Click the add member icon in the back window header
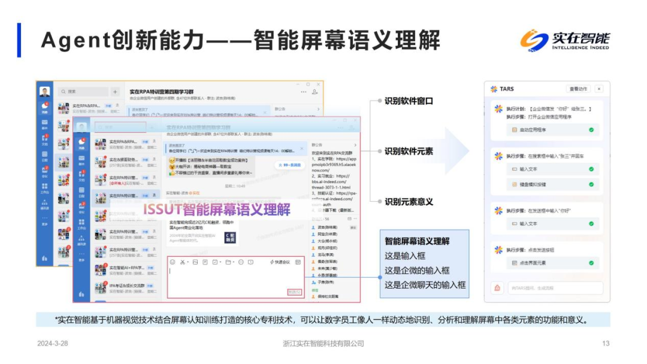Screen dimensions: 647x364 pyautogui.click(x=315, y=92)
